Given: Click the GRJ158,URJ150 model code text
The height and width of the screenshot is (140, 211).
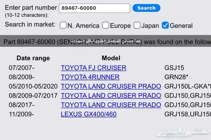Looking at the screenshot, I should point(187,114).
